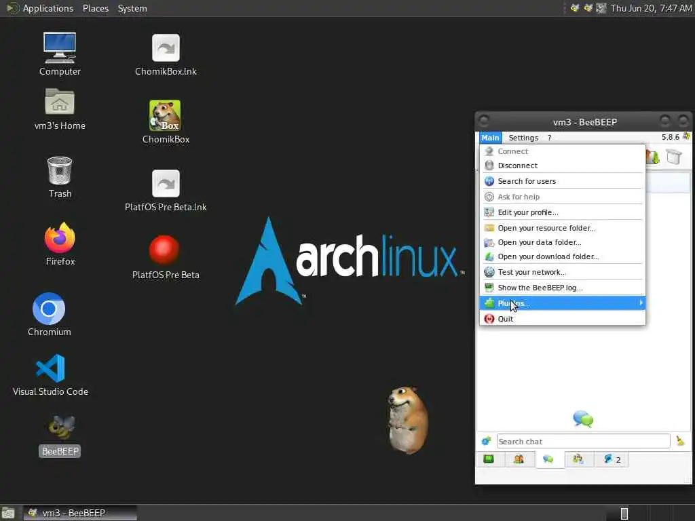Click the orange and green toolbar icon beside the trash bin

653,157
